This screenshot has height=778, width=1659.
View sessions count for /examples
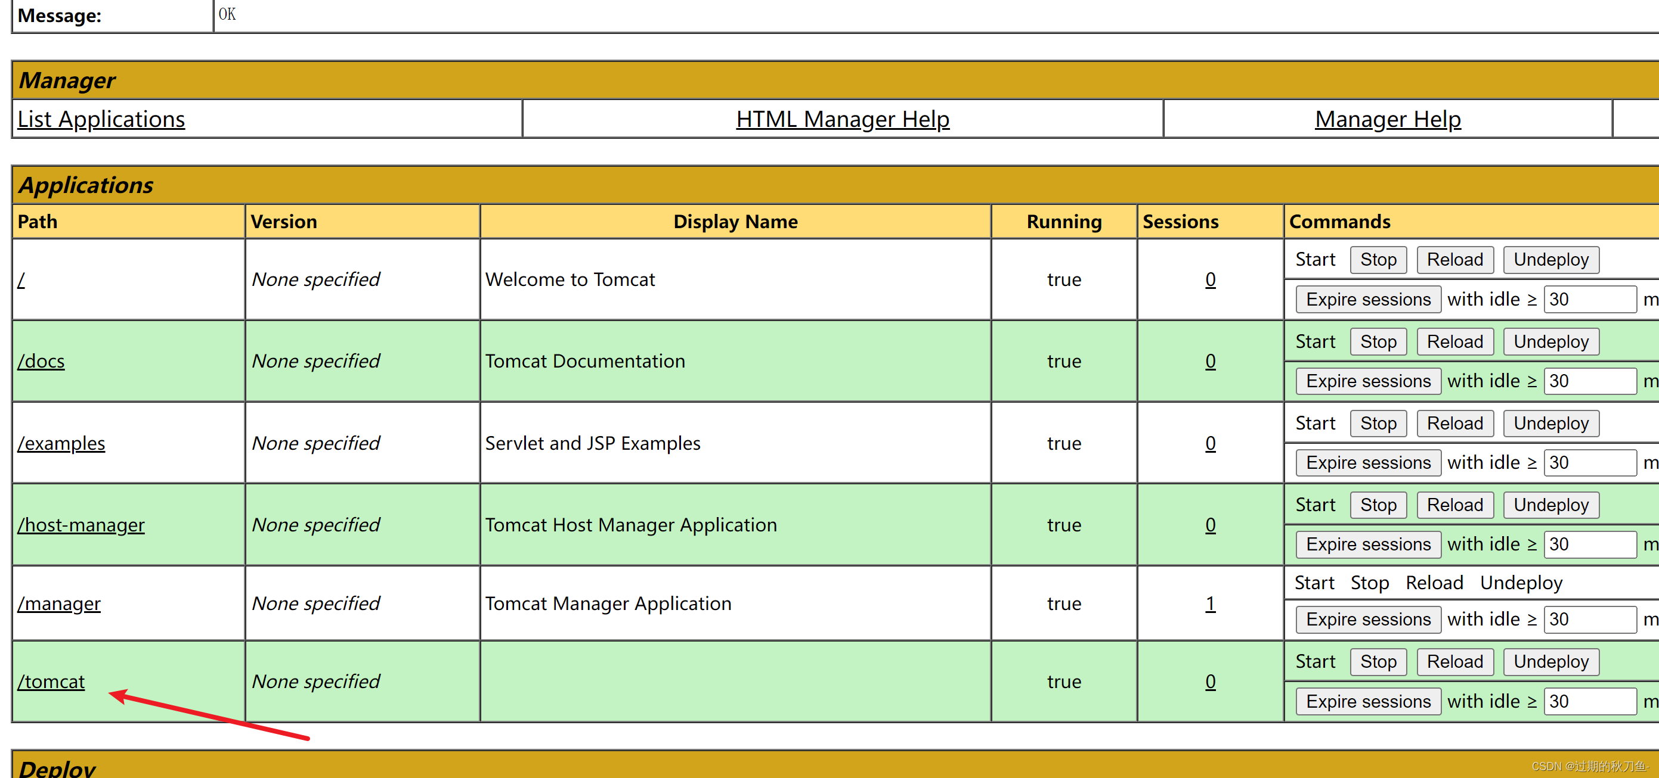1210,443
